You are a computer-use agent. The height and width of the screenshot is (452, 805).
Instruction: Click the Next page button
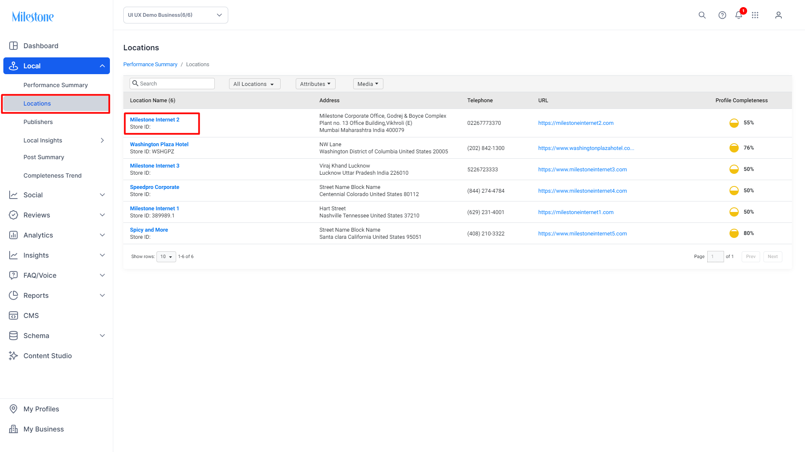(x=773, y=257)
